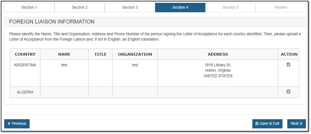Image resolution: width=311 pixels, height=134 pixels.
Task: Open the Section 3 tab
Action: [130, 8]
